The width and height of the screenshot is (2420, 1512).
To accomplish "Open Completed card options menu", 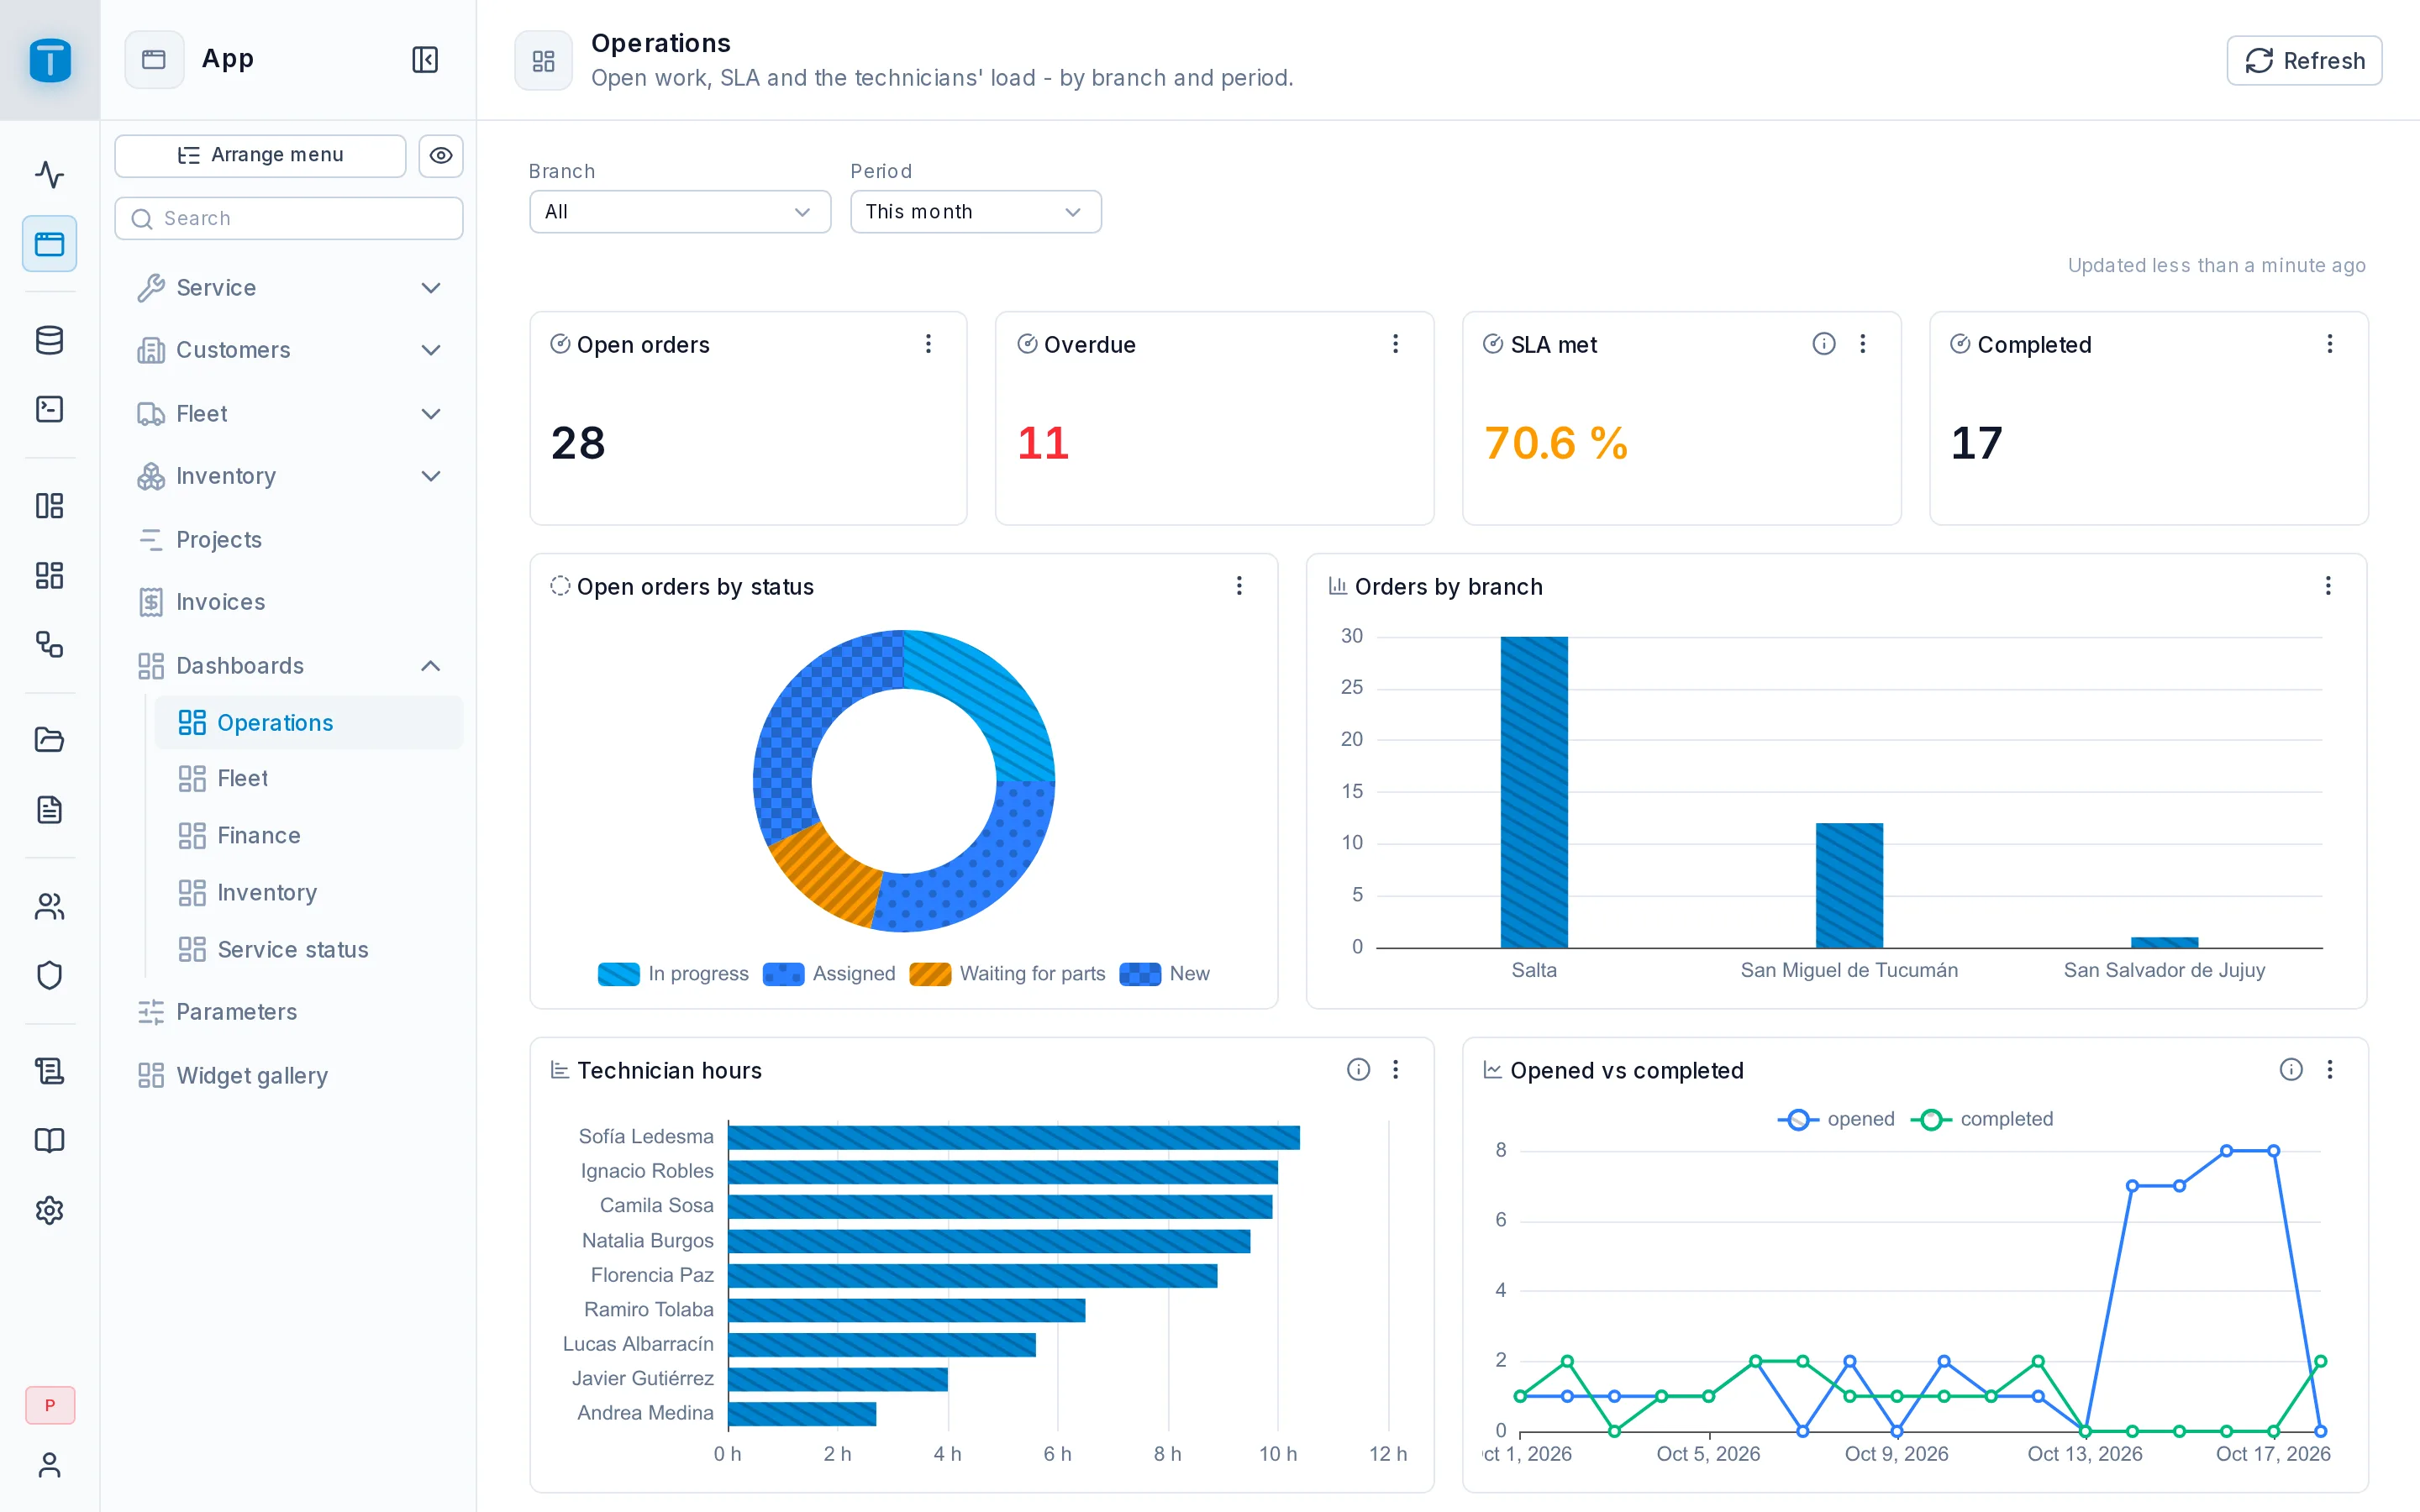I will tap(2330, 344).
